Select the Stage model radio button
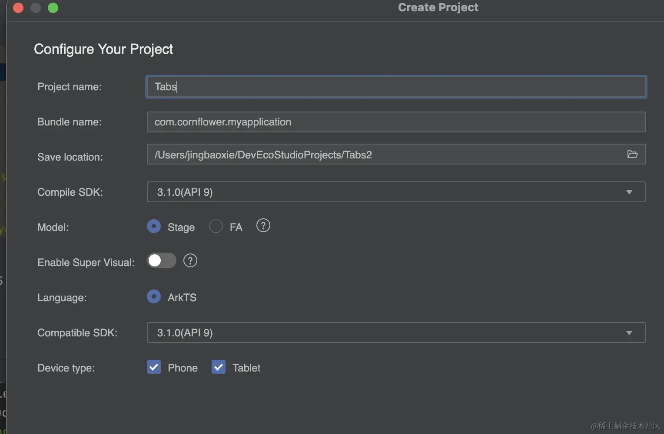 point(154,227)
